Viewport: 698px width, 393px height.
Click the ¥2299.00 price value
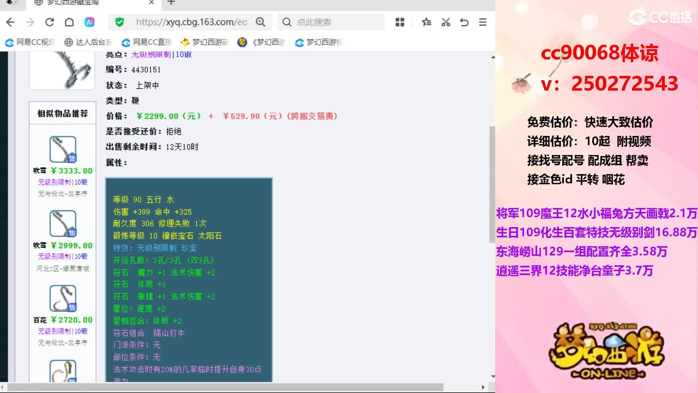point(169,116)
